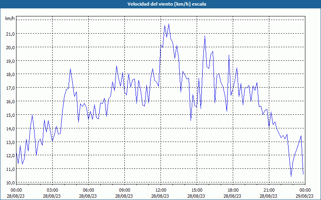Click the 18,0 value on the y-axis
Image resolution: width=321 pixels, height=200 pixels.
[x=10, y=74]
